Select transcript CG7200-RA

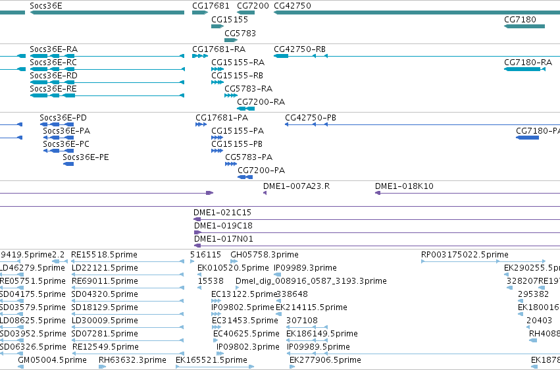pos(245,109)
